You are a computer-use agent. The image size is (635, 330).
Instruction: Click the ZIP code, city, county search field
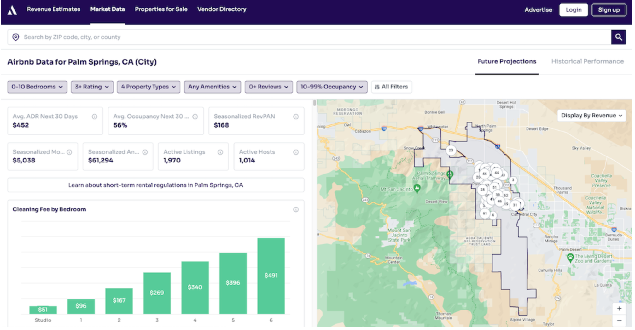pos(309,37)
